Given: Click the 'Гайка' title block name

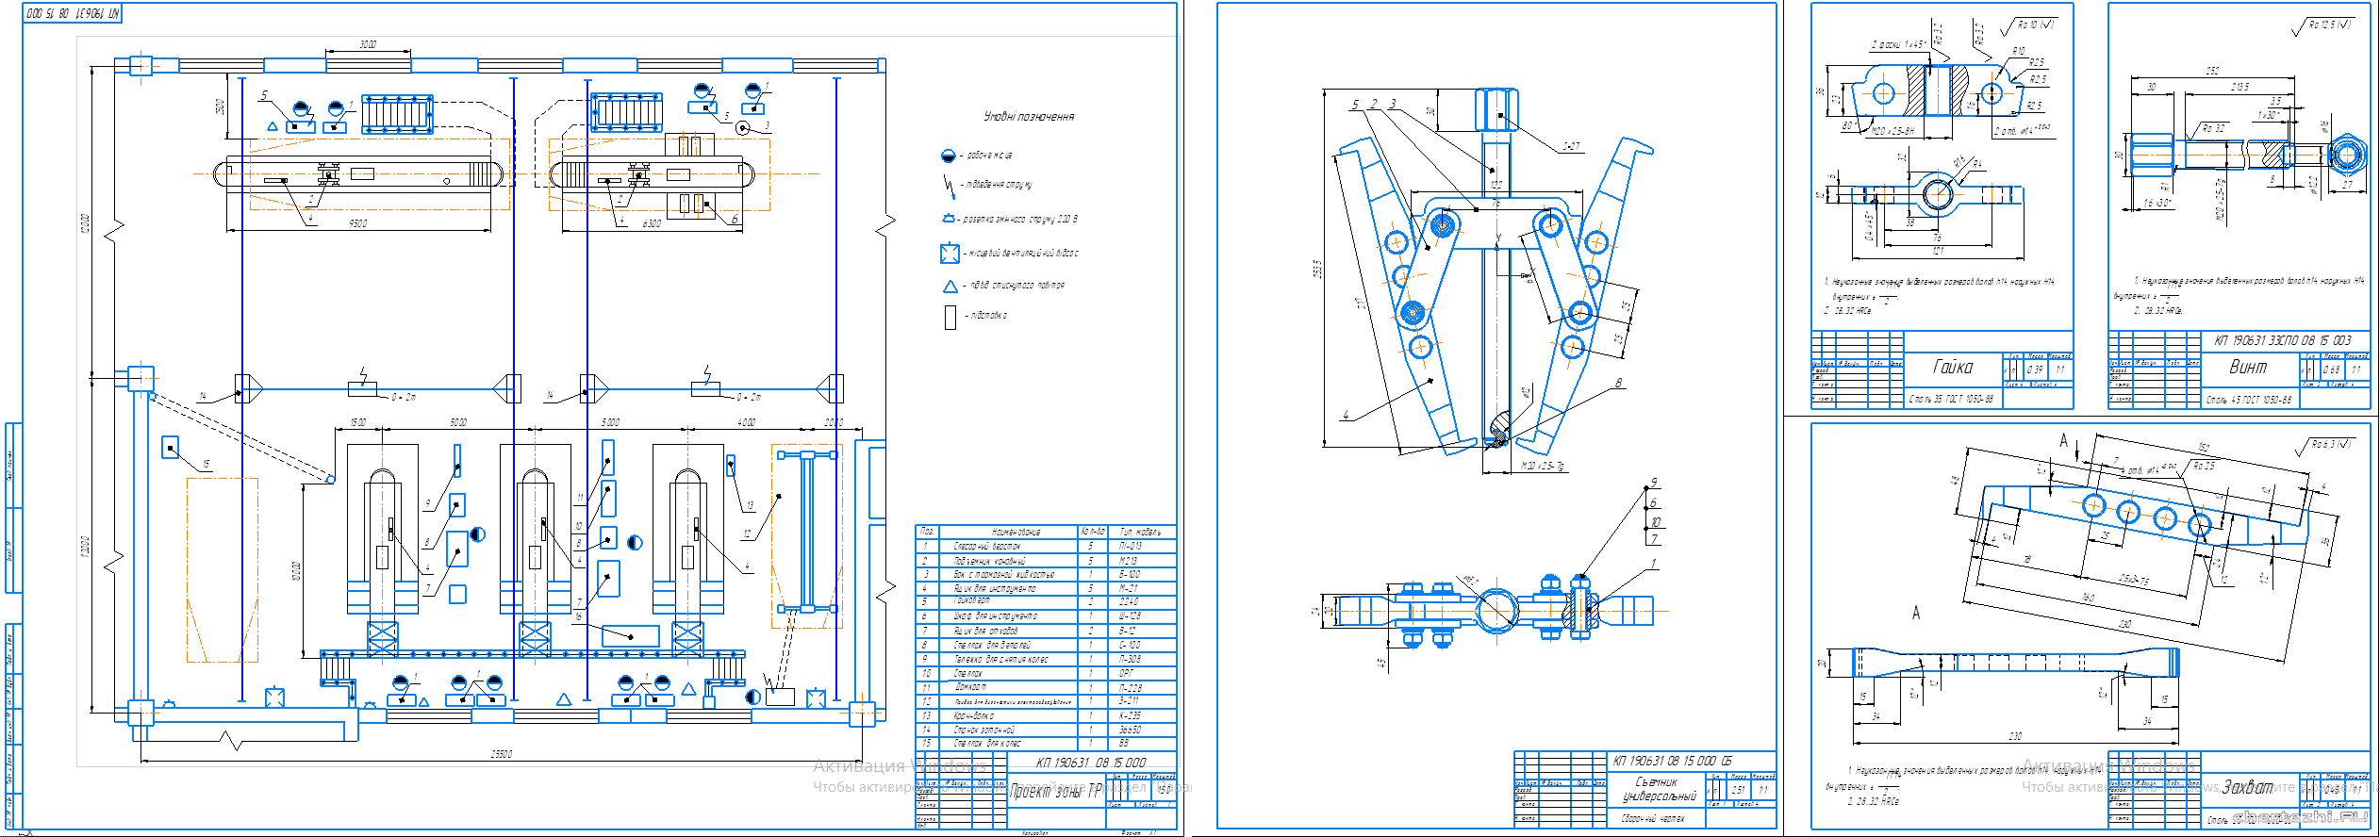Looking at the screenshot, I should (x=1952, y=368).
